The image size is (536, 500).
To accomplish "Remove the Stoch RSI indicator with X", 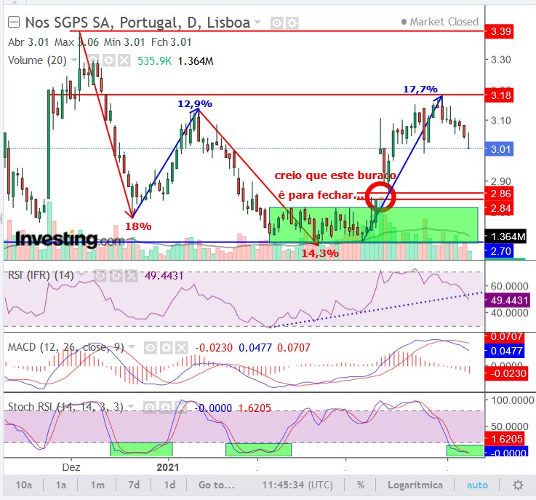I will pyautogui.click(x=181, y=408).
